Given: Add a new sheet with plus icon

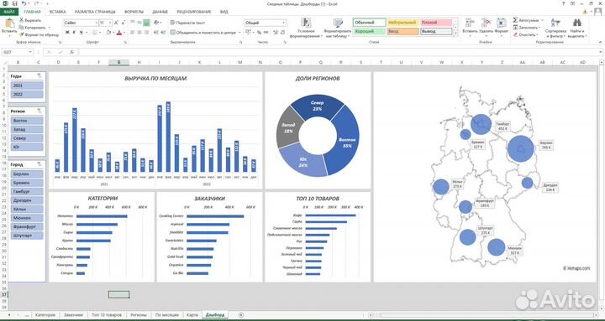Looking at the screenshot, I should tap(241, 315).
